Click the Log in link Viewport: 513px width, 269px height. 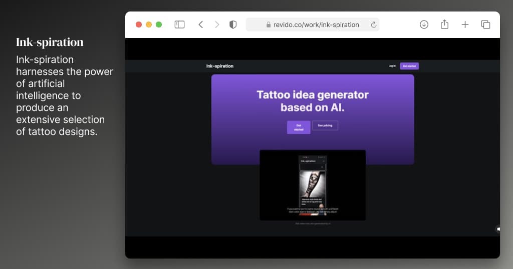tap(392, 66)
